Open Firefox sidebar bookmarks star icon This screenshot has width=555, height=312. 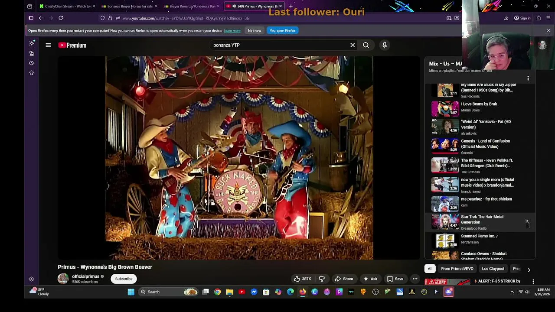coord(31,73)
